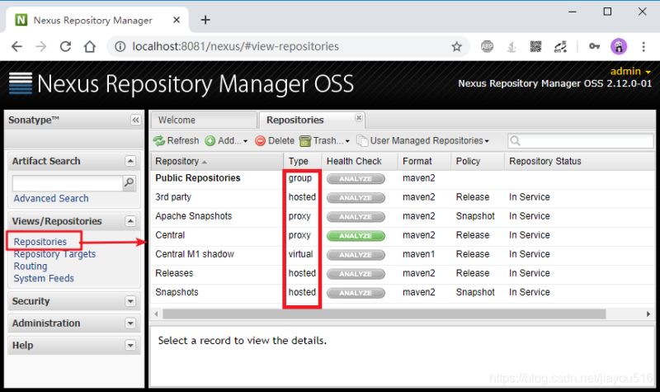660x392 pixels.
Task: Click the scroll left arrow of grid
Action: [156, 314]
